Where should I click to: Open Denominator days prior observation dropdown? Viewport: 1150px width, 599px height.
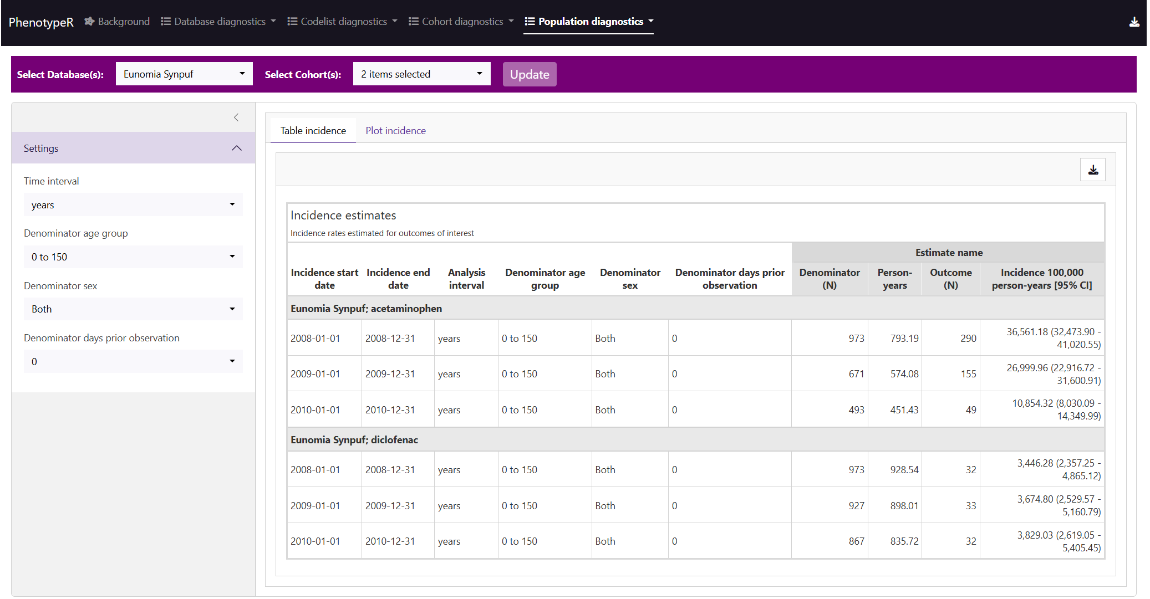(133, 361)
